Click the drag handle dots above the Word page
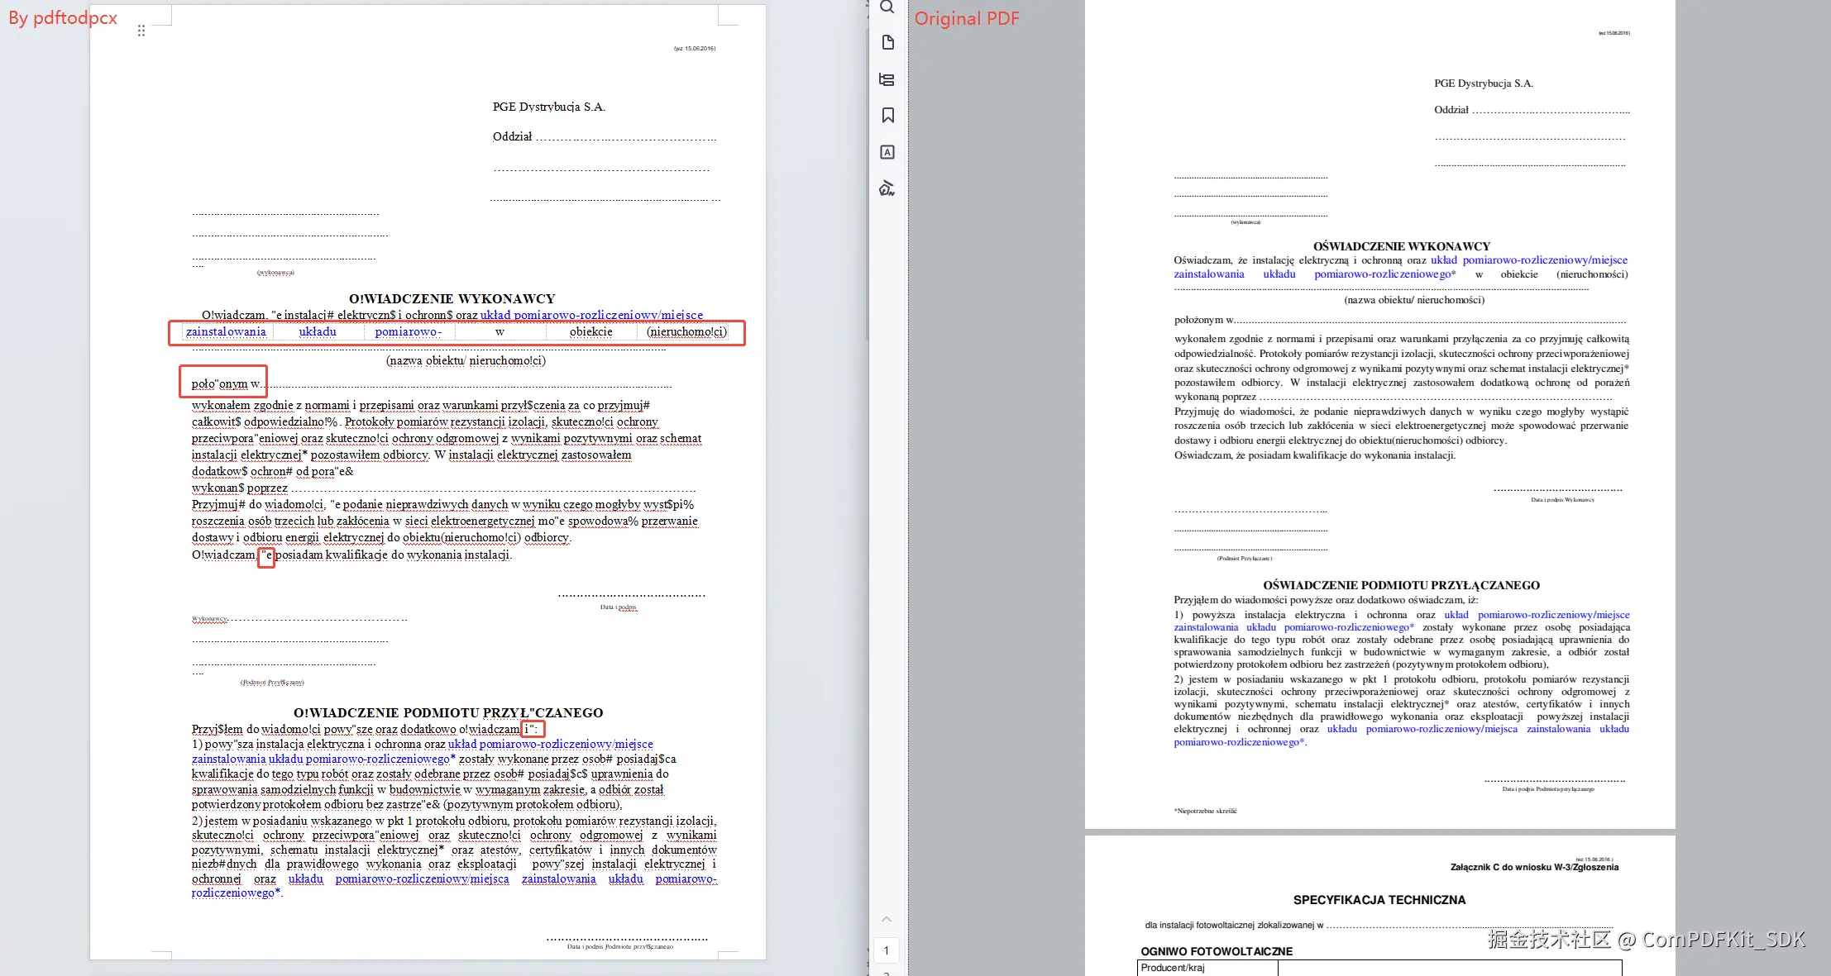Screen dimensions: 1831x976 [141, 31]
